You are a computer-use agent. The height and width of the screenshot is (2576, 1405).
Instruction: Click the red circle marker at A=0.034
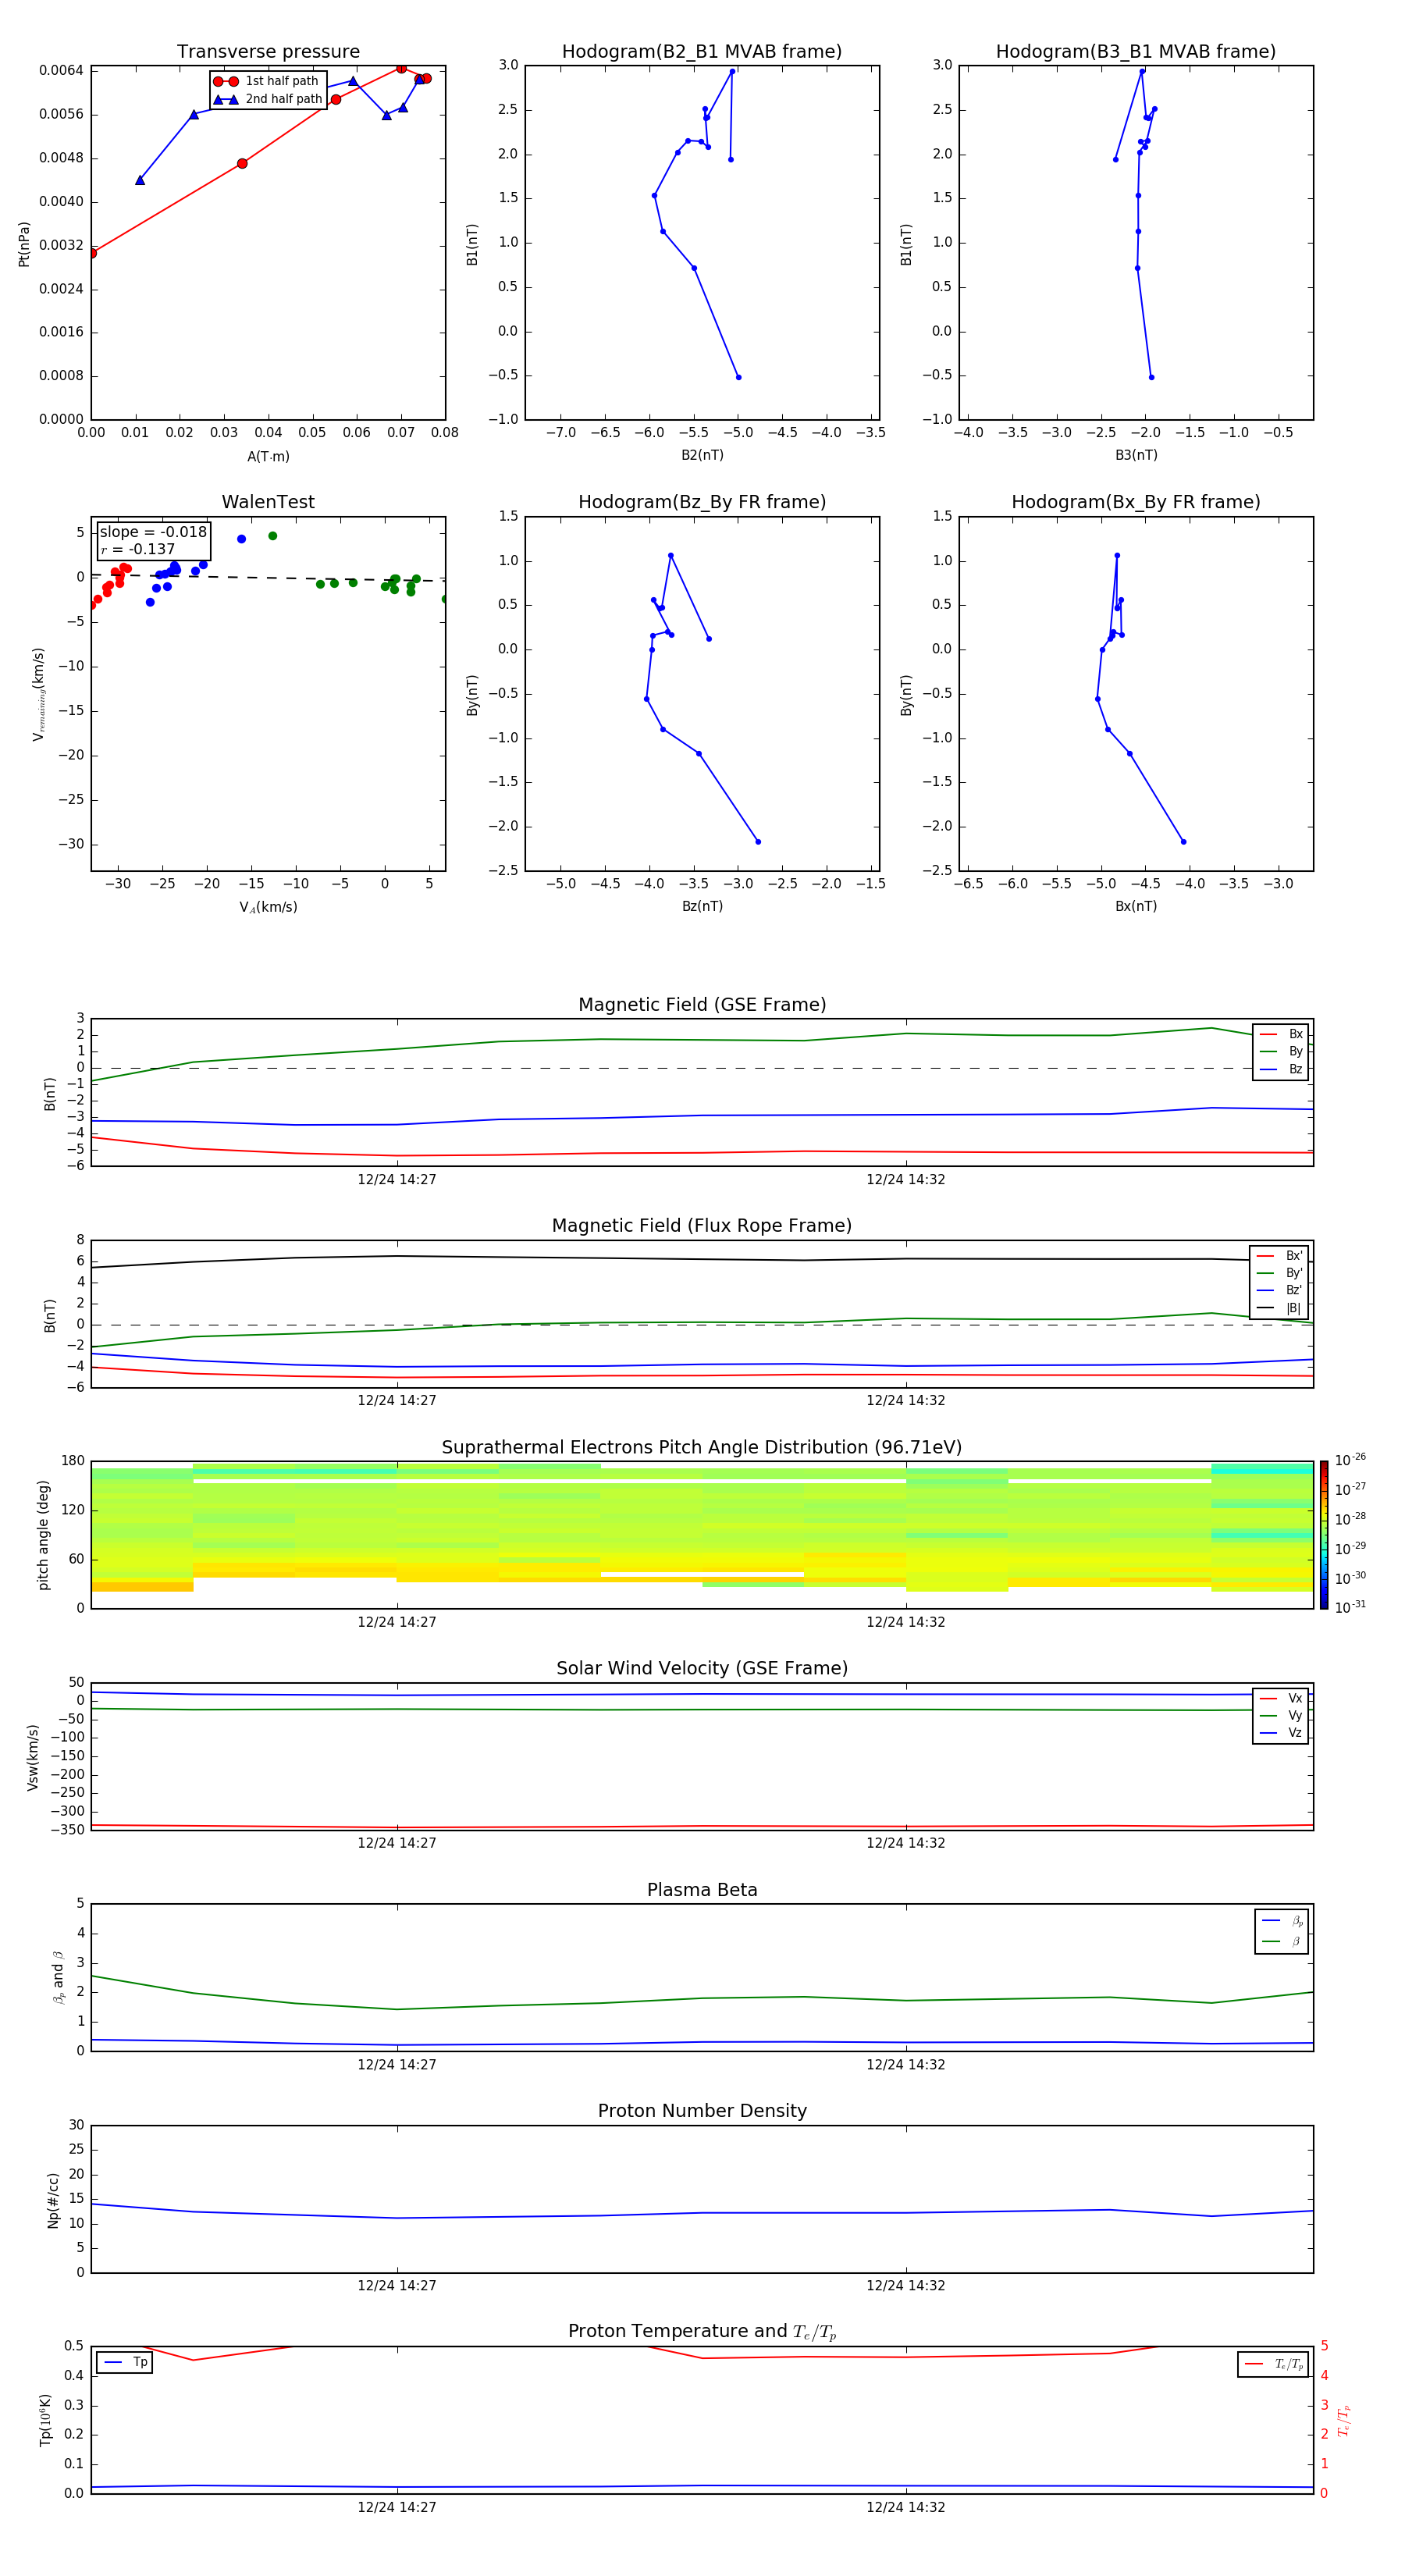pos(242,163)
